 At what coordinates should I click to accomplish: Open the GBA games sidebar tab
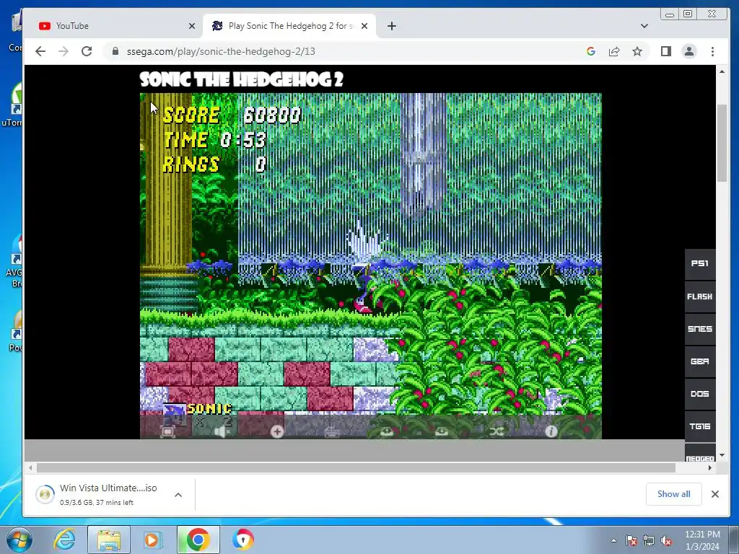(x=700, y=361)
